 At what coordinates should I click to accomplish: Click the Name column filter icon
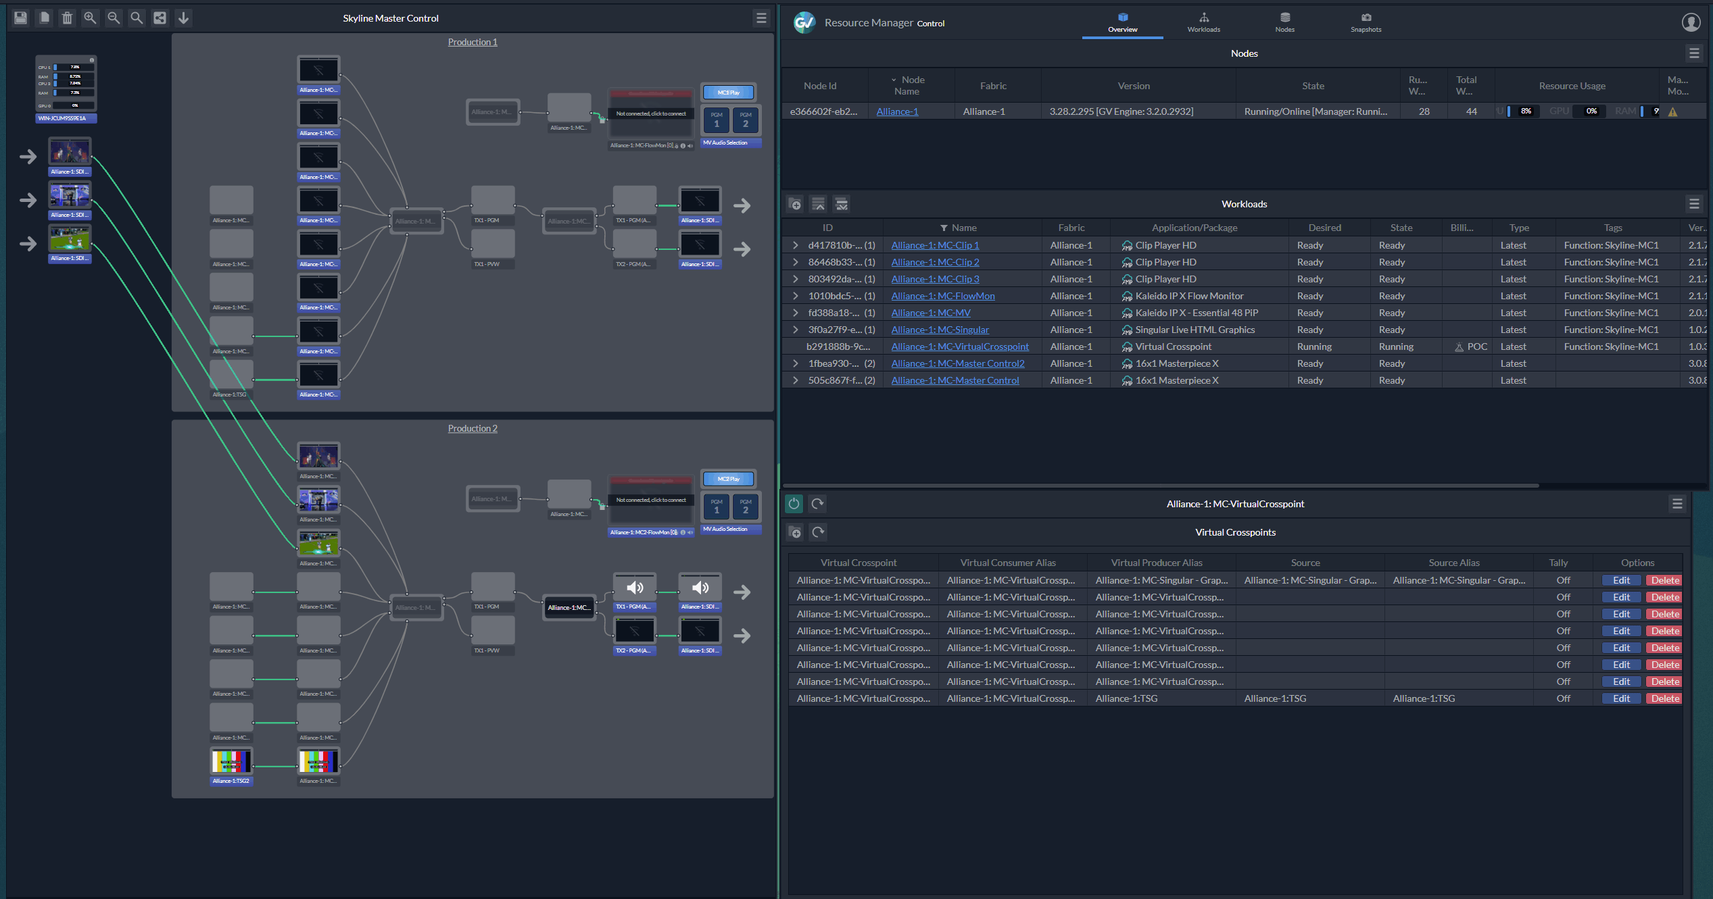pyautogui.click(x=944, y=228)
